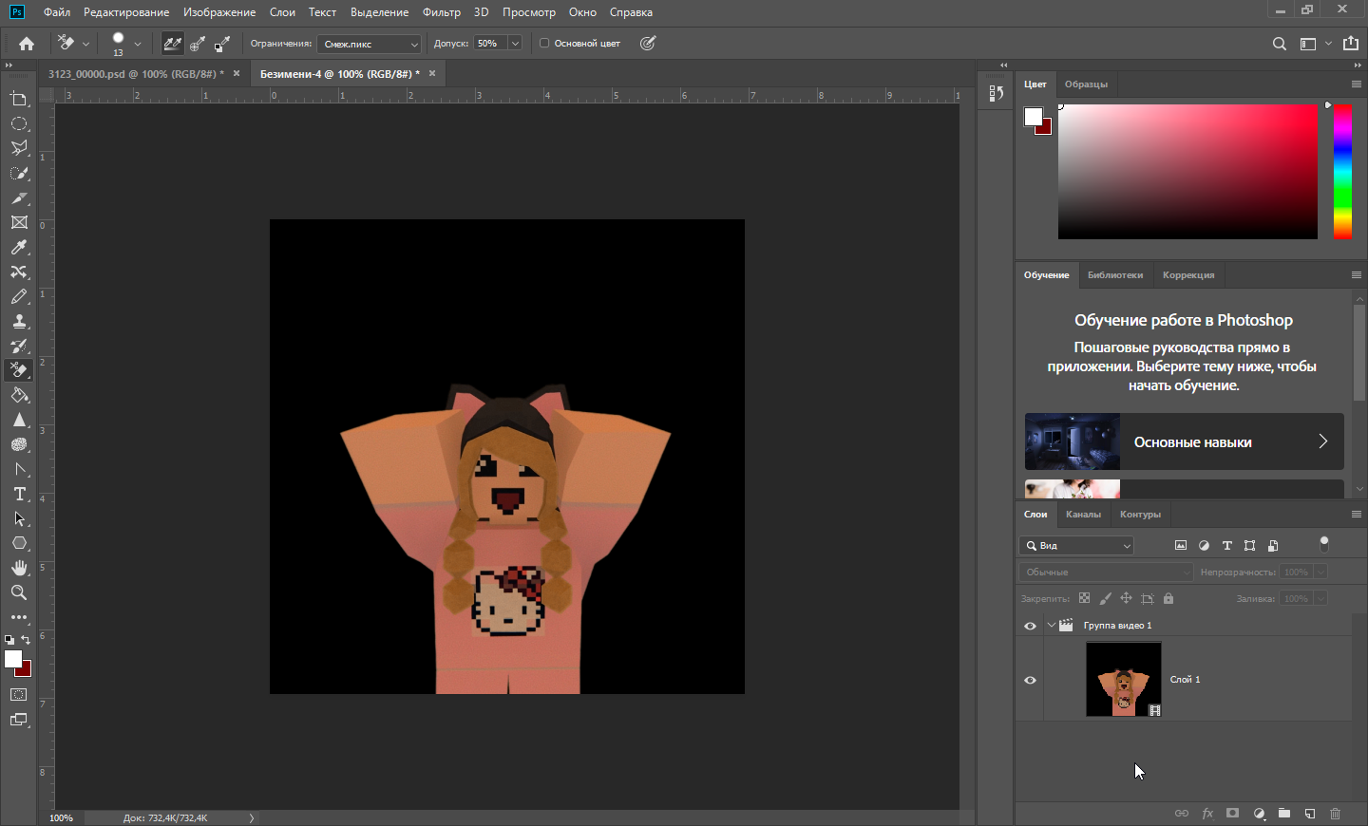The height and width of the screenshot is (826, 1368).
Task: Select the Paint Bucket tool
Action: click(x=19, y=396)
